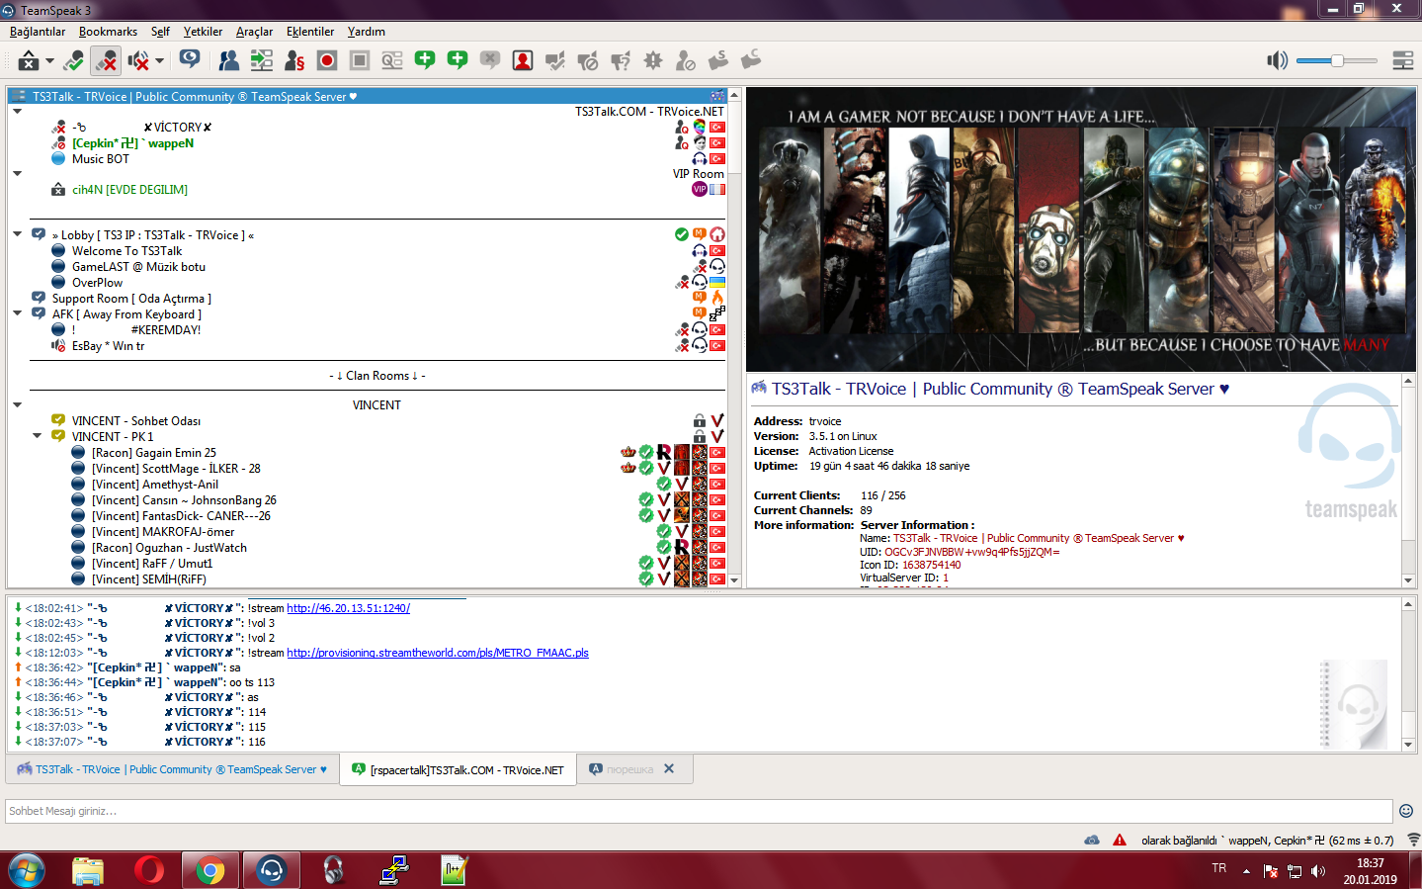Open the mute speakers dropdown arrow
The width and height of the screenshot is (1422, 889).
click(x=159, y=61)
